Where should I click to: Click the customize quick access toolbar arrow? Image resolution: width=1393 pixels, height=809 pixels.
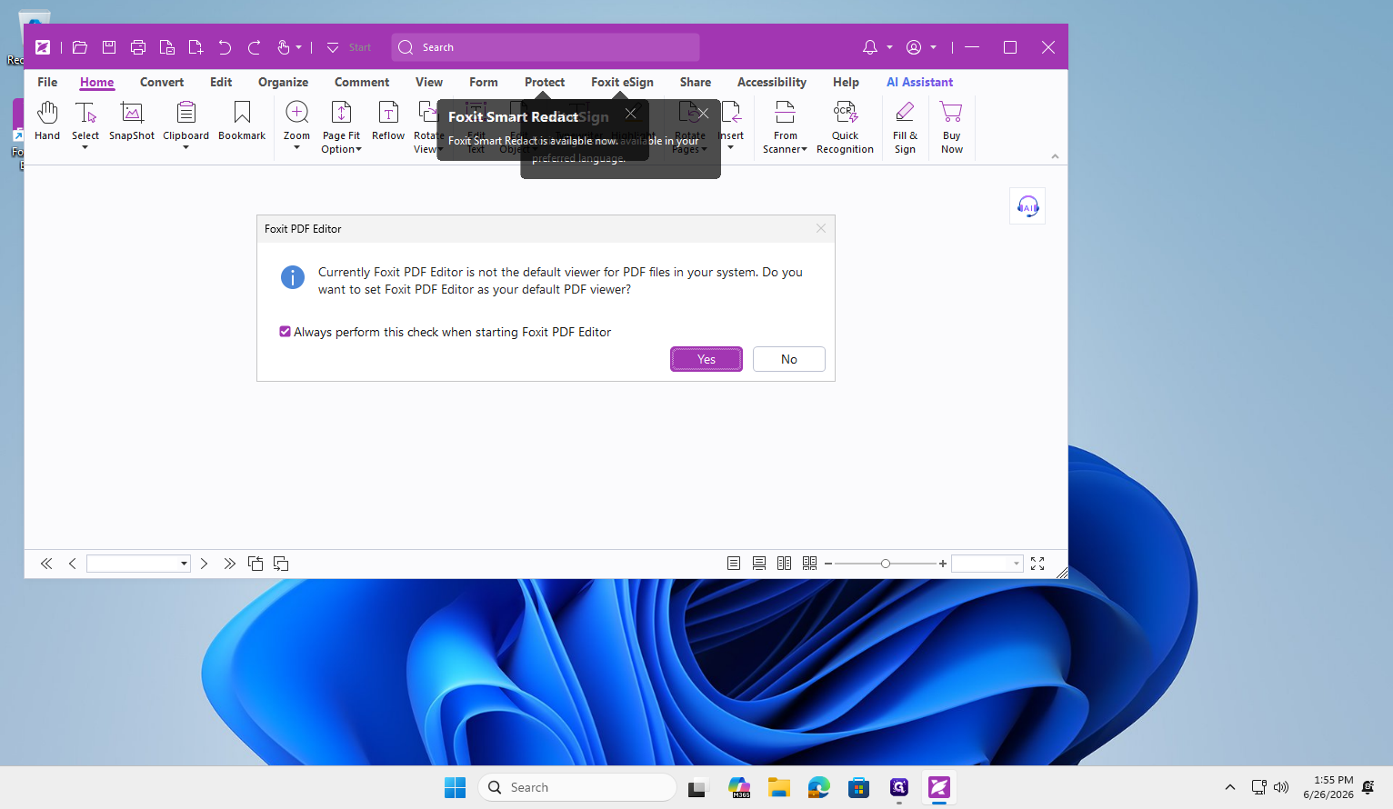(333, 47)
